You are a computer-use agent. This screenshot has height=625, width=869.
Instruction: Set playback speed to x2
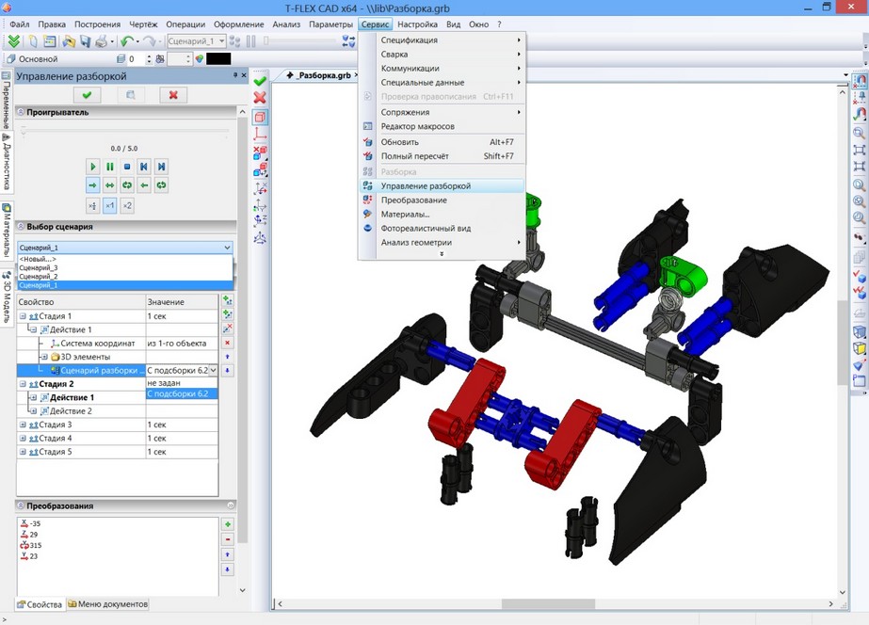pyautogui.click(x=127, y=205)
